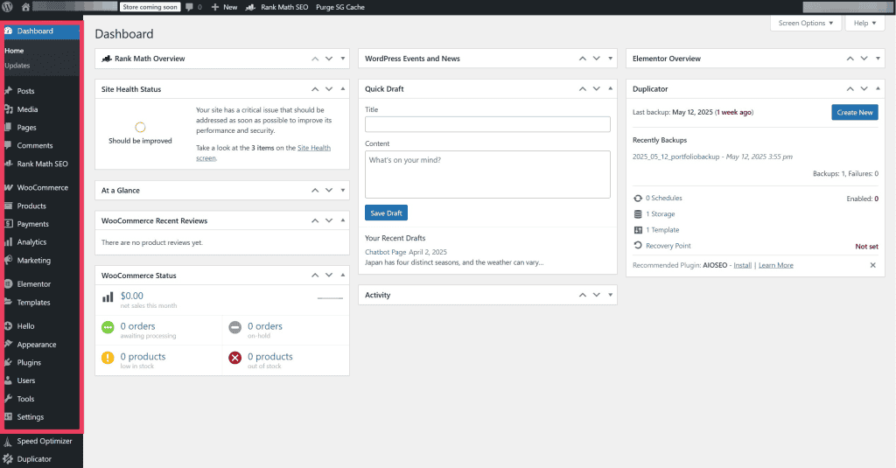Move Rank Math Overview widget up
The height and width of the screenshot is (468, 896).
pos(315,59)
